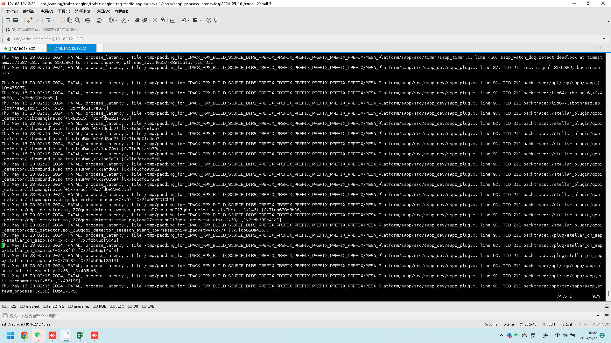Switch to the 10.168.12.3:22 session tab
611x343 pixels.
point(22,48)
